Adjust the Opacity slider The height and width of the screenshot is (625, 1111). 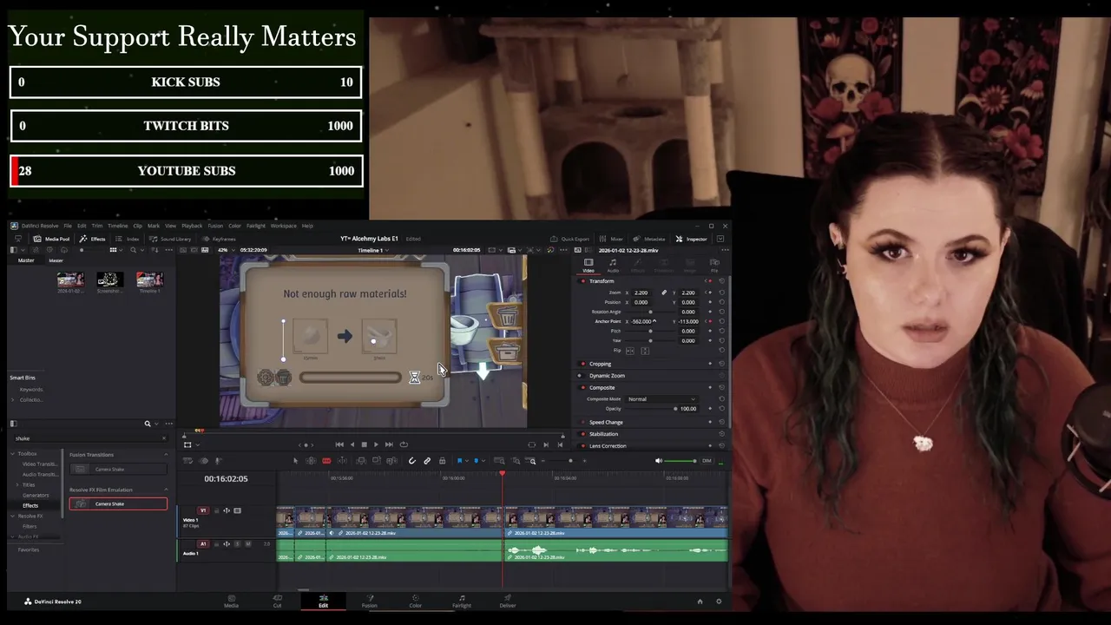click(x=675, y=408)
